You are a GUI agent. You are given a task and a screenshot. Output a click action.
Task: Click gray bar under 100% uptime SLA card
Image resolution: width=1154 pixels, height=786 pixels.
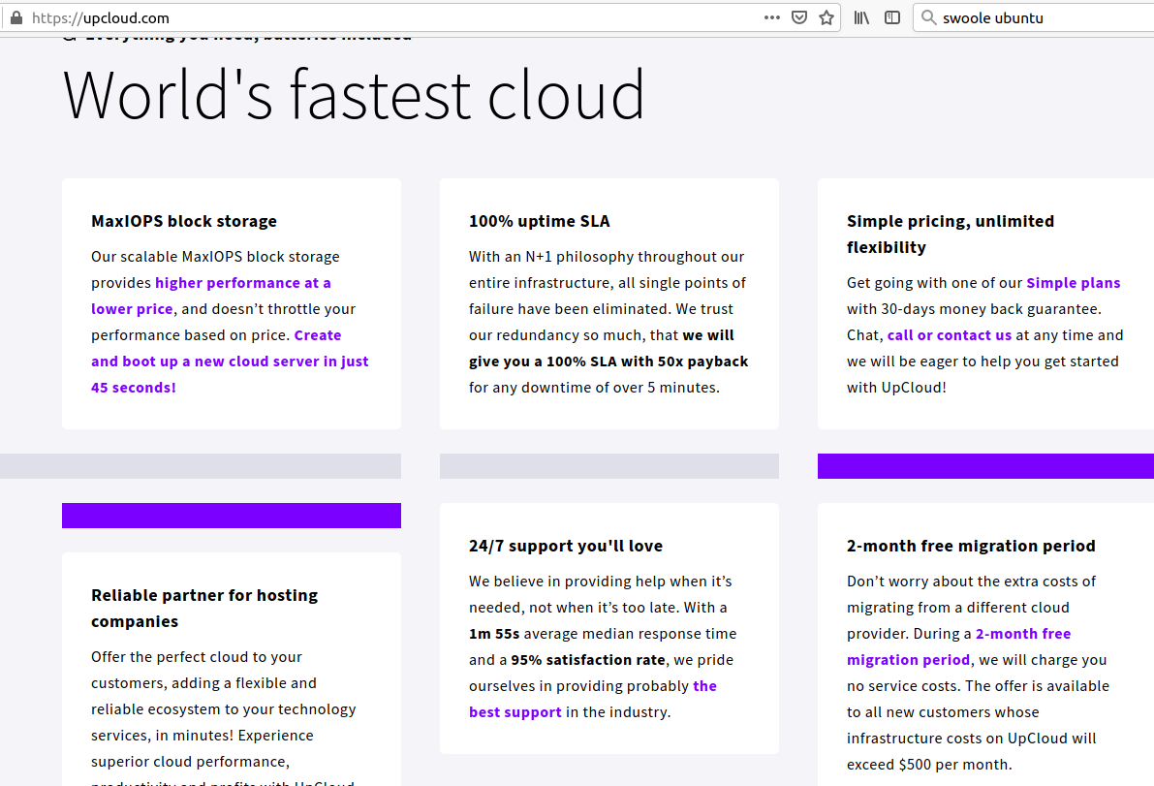pos(608,466)
